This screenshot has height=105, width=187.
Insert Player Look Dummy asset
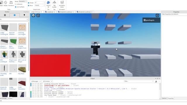(13, 57)
